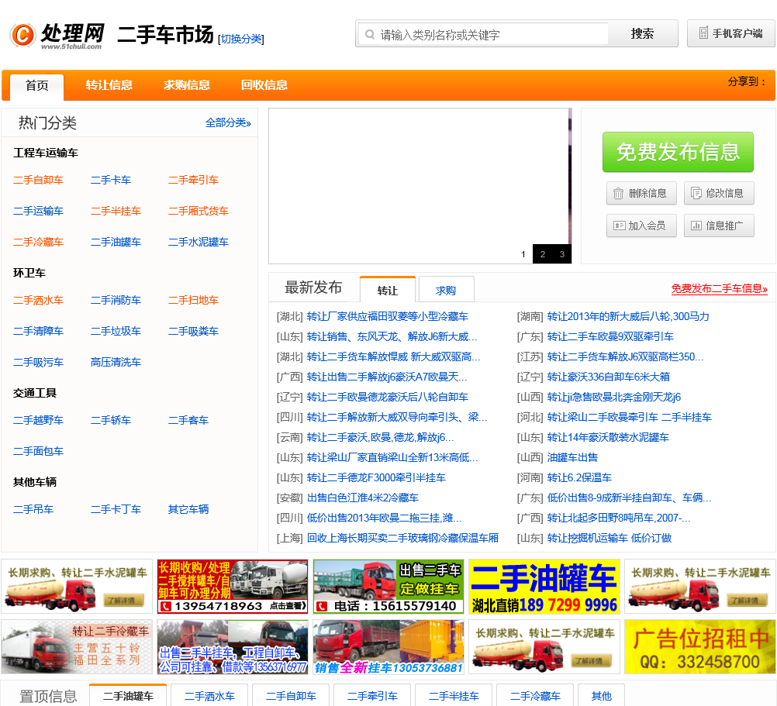Open the 免费发布二手车信息 red link

coord(719,288)
